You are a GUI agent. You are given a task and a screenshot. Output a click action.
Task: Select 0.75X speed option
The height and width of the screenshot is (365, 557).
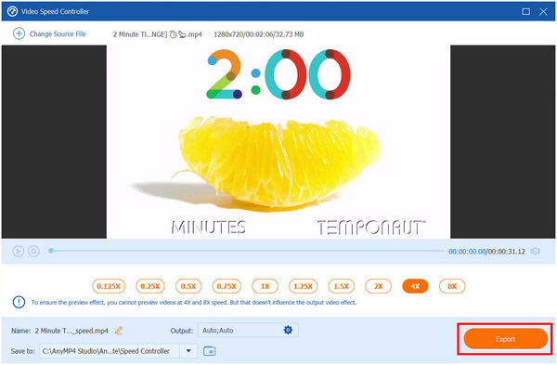(227, 286)
